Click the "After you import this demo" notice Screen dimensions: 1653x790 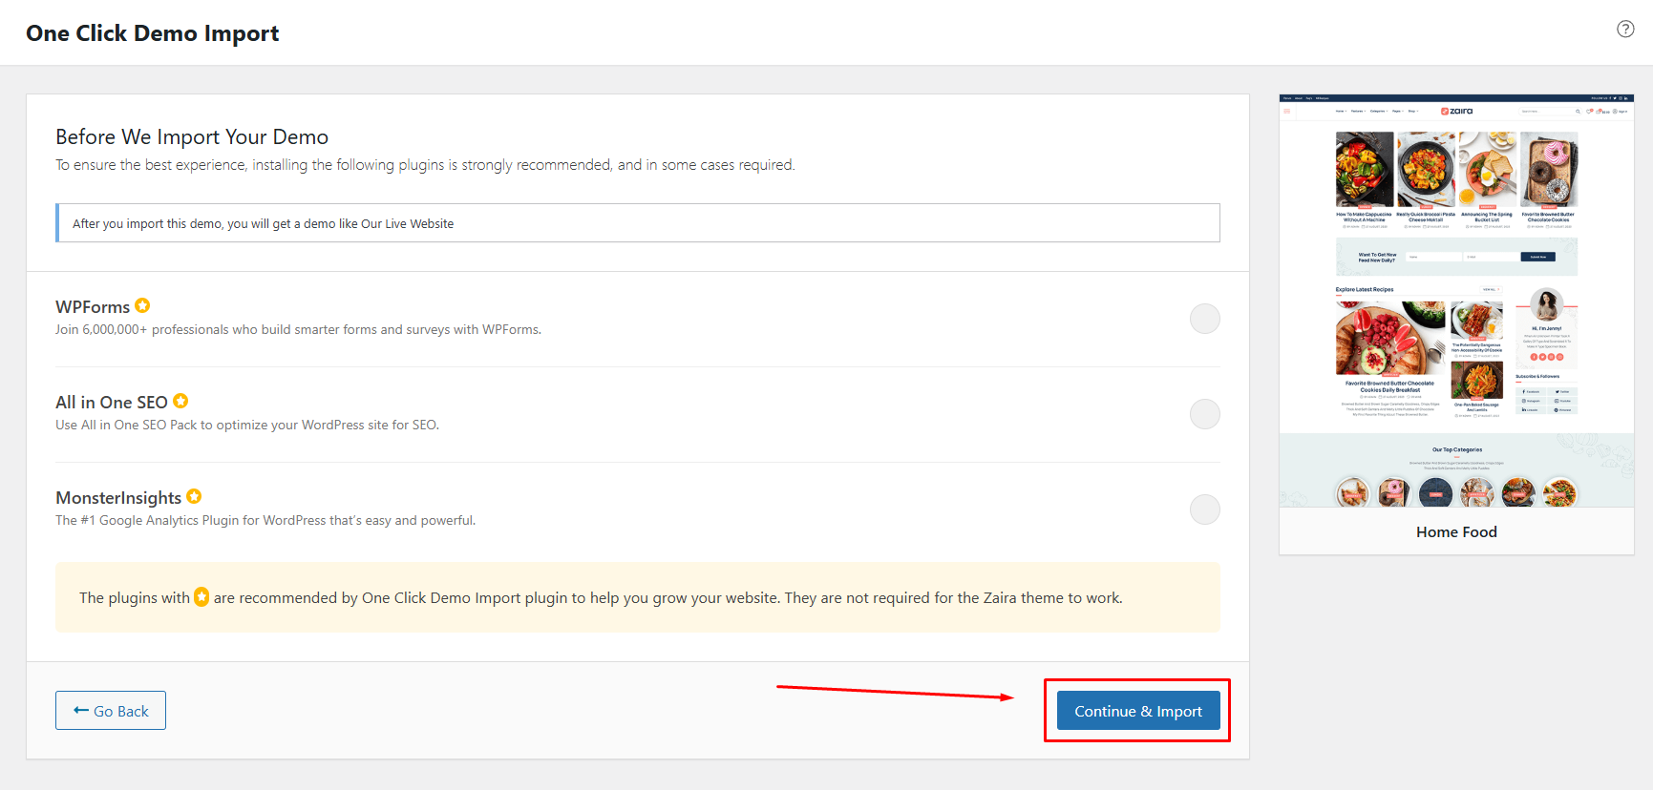264,223
